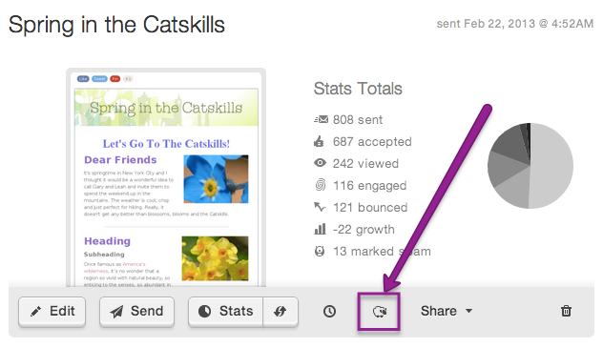The height and width of the screenshot is (348, 603).
Task: Click the Send button with paper plane
Action: [x=136, y=312]
